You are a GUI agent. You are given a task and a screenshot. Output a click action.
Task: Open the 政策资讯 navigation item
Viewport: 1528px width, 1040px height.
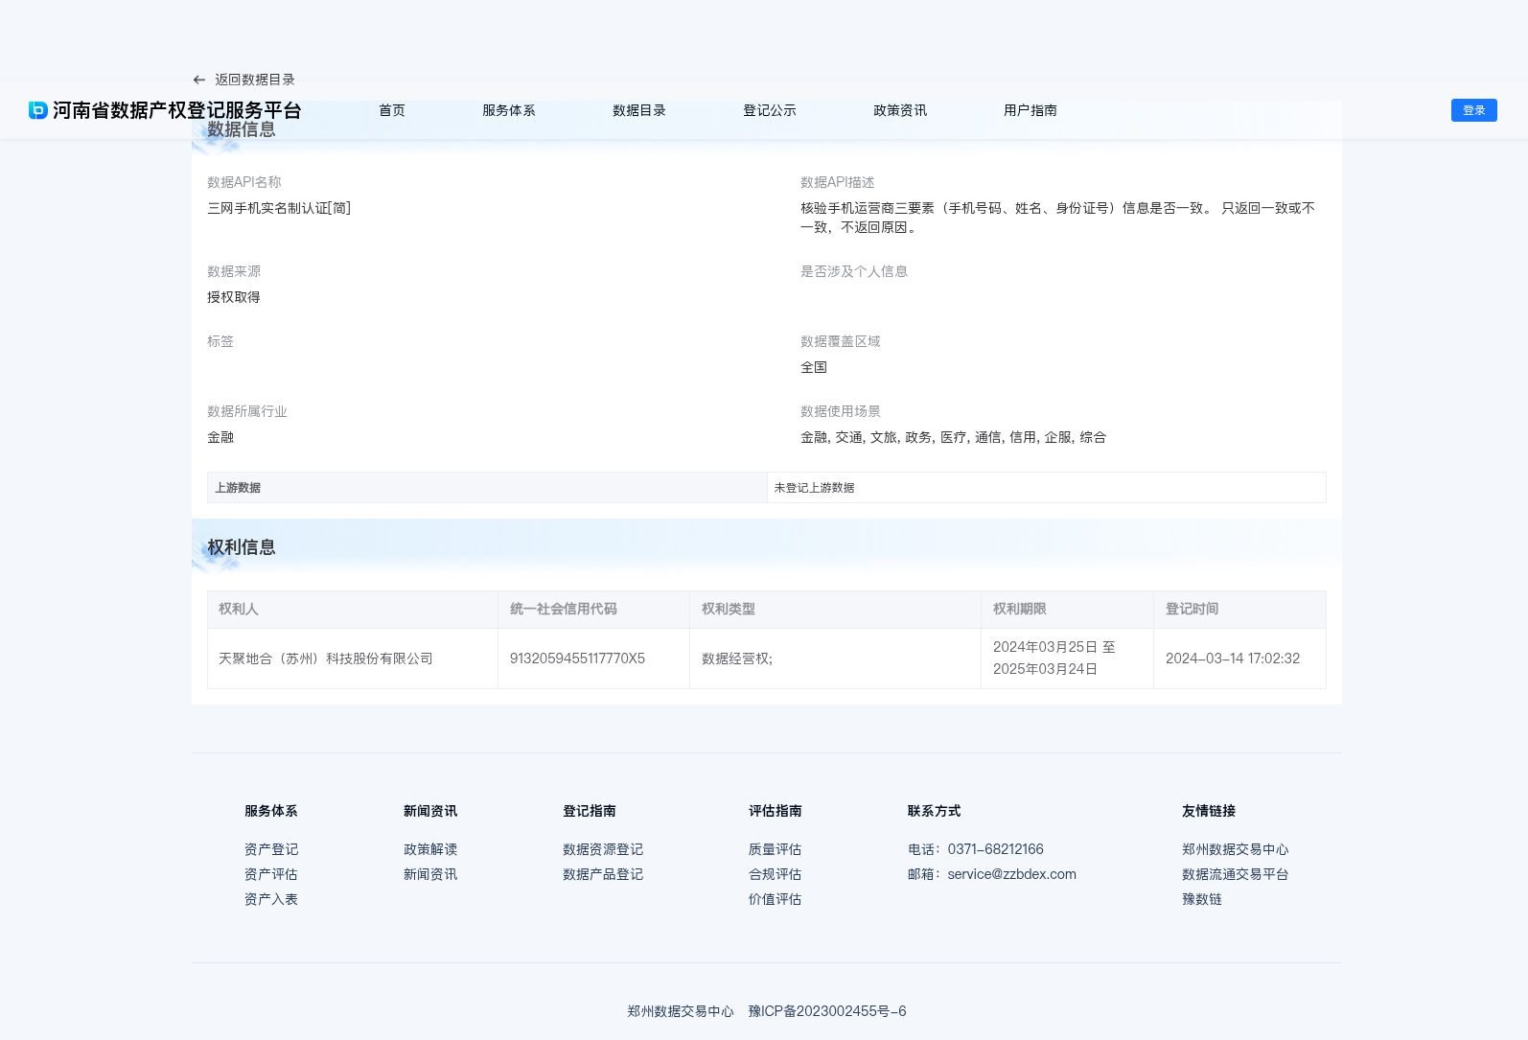[x=900, y=110]
